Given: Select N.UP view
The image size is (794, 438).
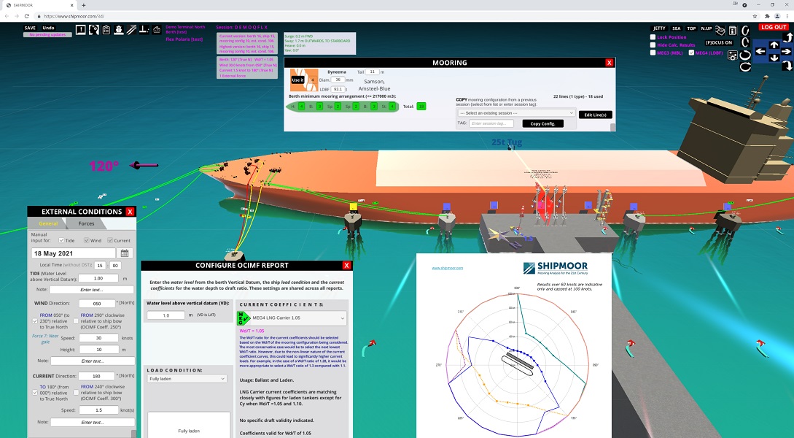Looking at the screenshot, I should pyautogui.click(x=707, y=28).
